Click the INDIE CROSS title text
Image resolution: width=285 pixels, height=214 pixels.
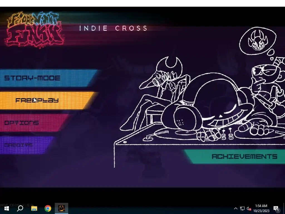[x=113, y=28]
